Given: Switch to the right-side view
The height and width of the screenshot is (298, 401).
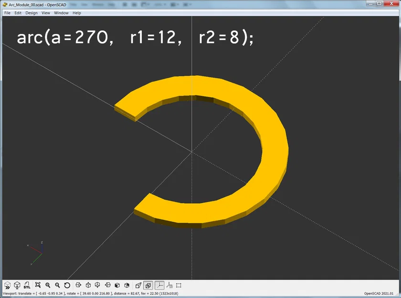Looking at the screenshot, I should (77, 285).
